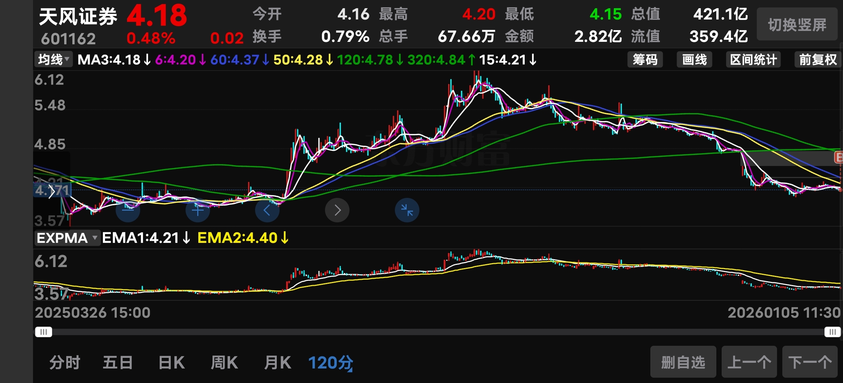Image resolution: width=843 pixels, height=383 pixels.
Task: Open the 120分 period selector
Action: tap(330, 362)
